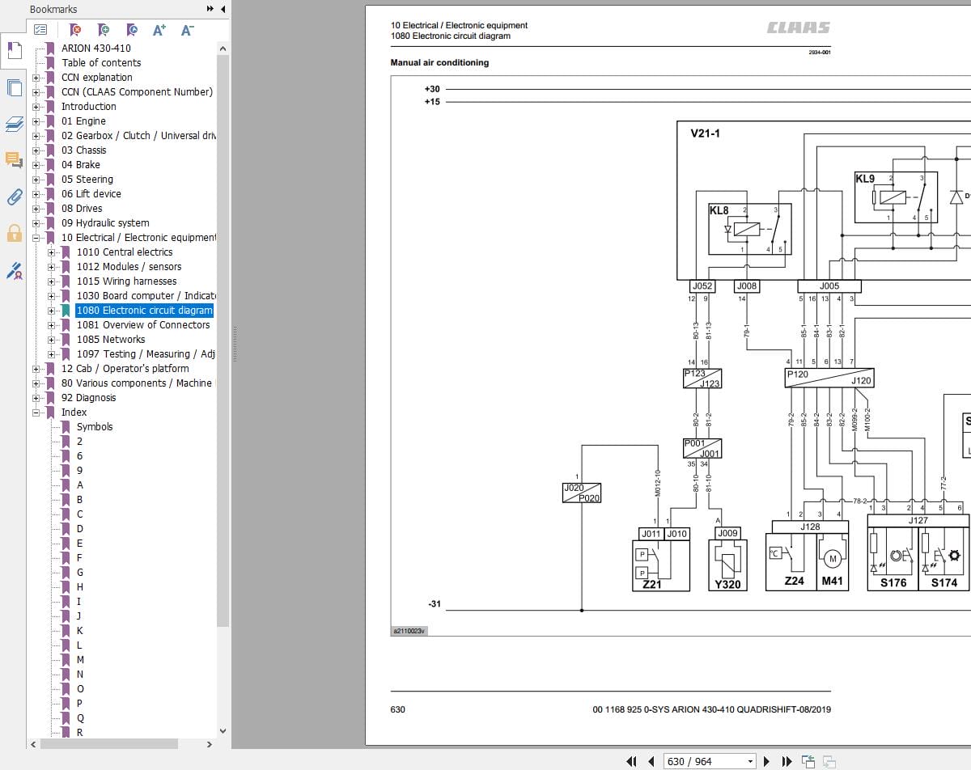This screenshot has width=971, height=770.
Task: Open the 1085 Networks bookmark
Action: pos(111,340)
